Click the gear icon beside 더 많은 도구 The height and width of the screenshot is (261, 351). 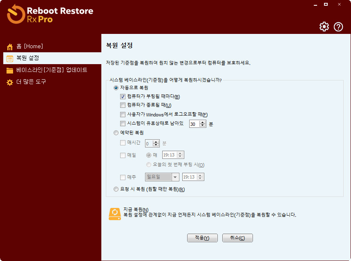coord(10,83)
